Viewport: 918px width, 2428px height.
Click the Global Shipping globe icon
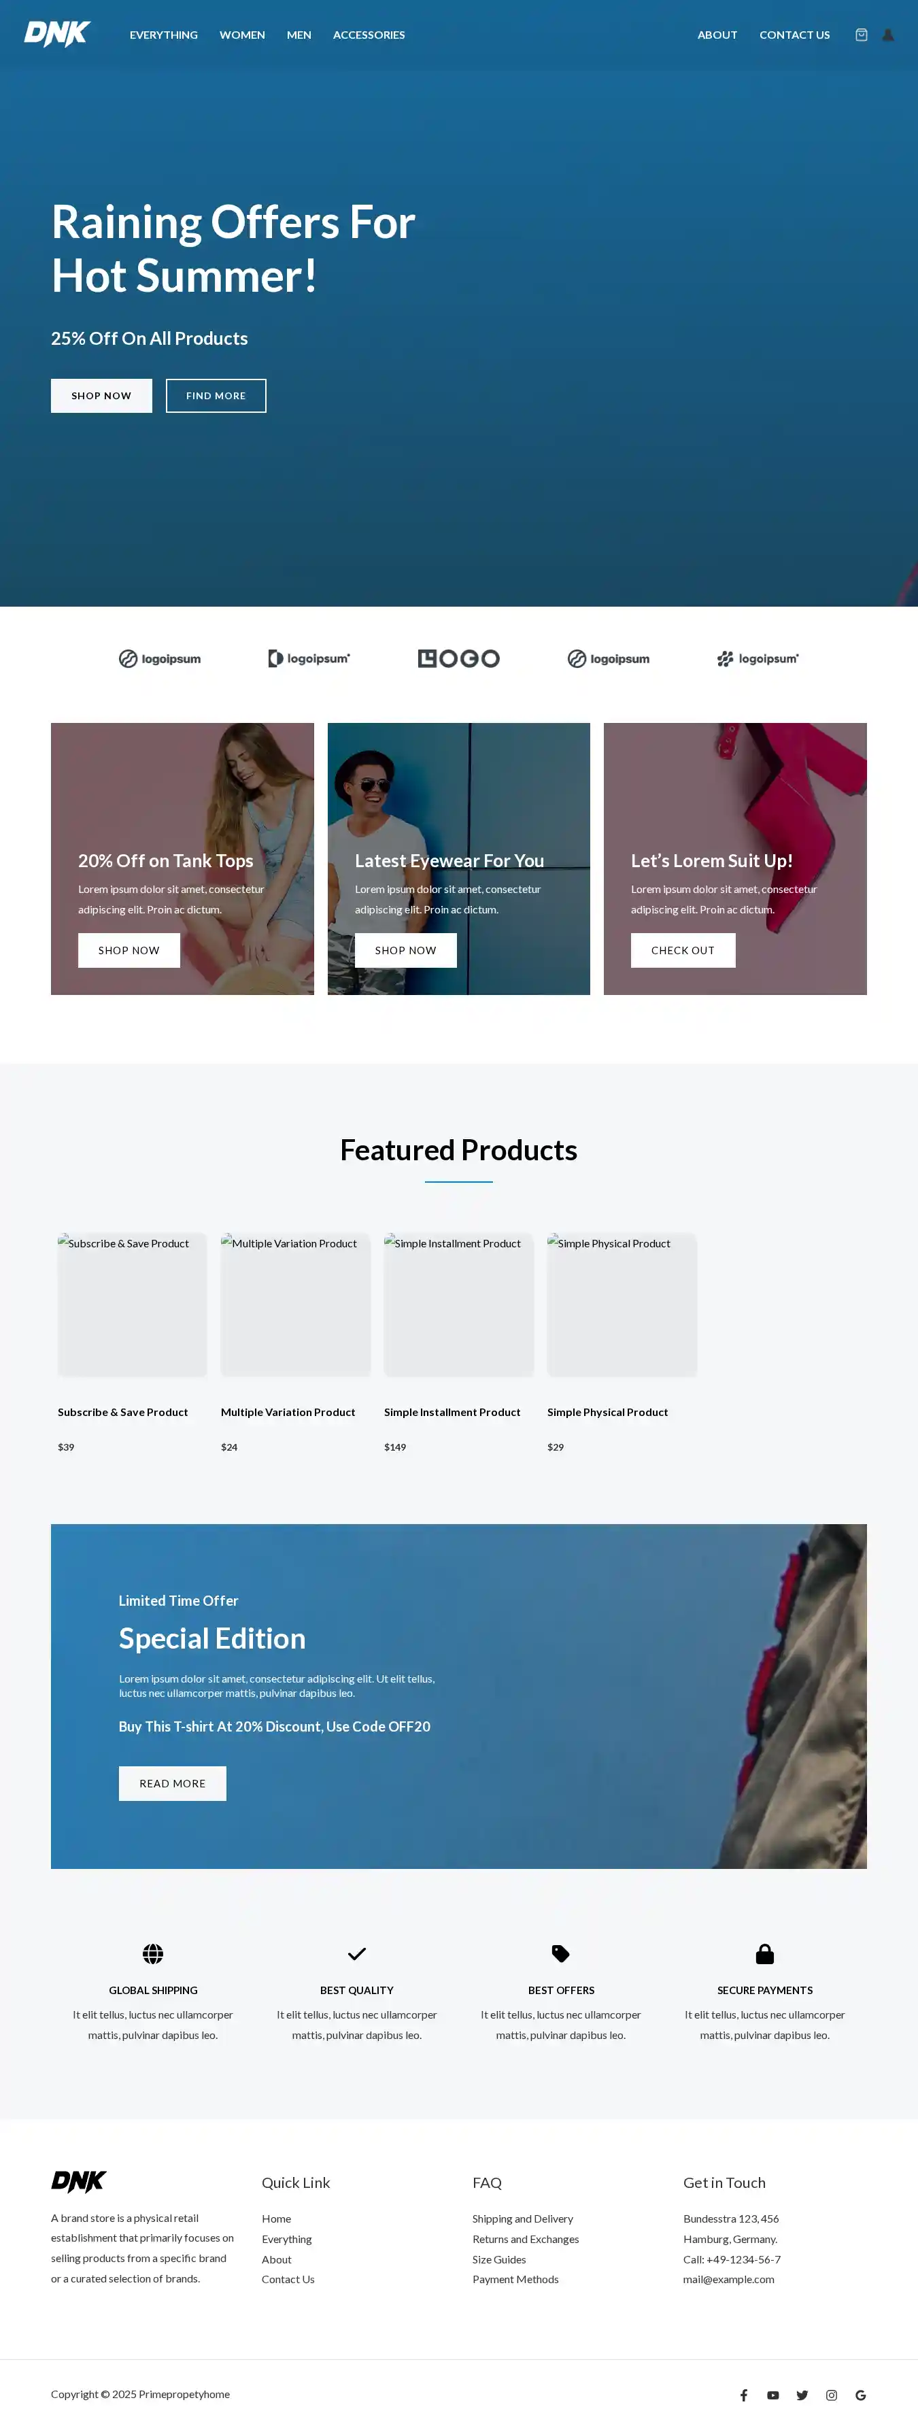tap(153, 1954)
